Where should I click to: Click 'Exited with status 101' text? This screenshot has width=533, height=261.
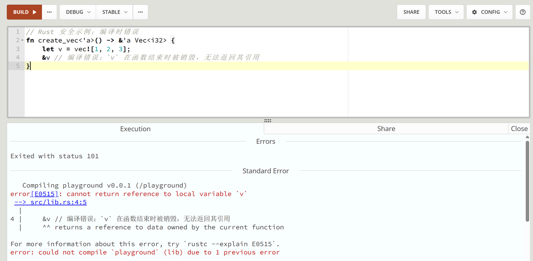(x=55, y=156)
